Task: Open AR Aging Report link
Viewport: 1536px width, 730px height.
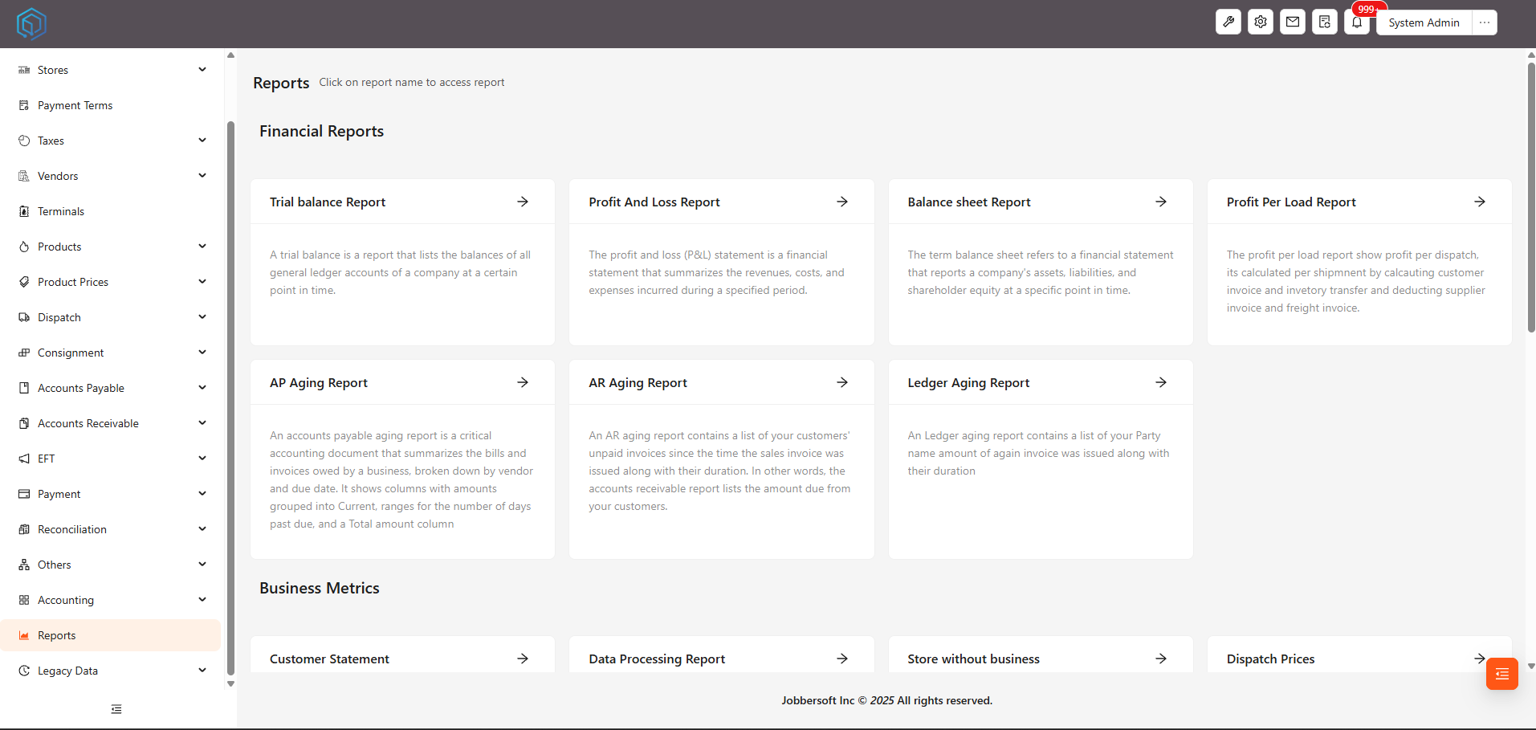Action: click(x=638, y=383)
